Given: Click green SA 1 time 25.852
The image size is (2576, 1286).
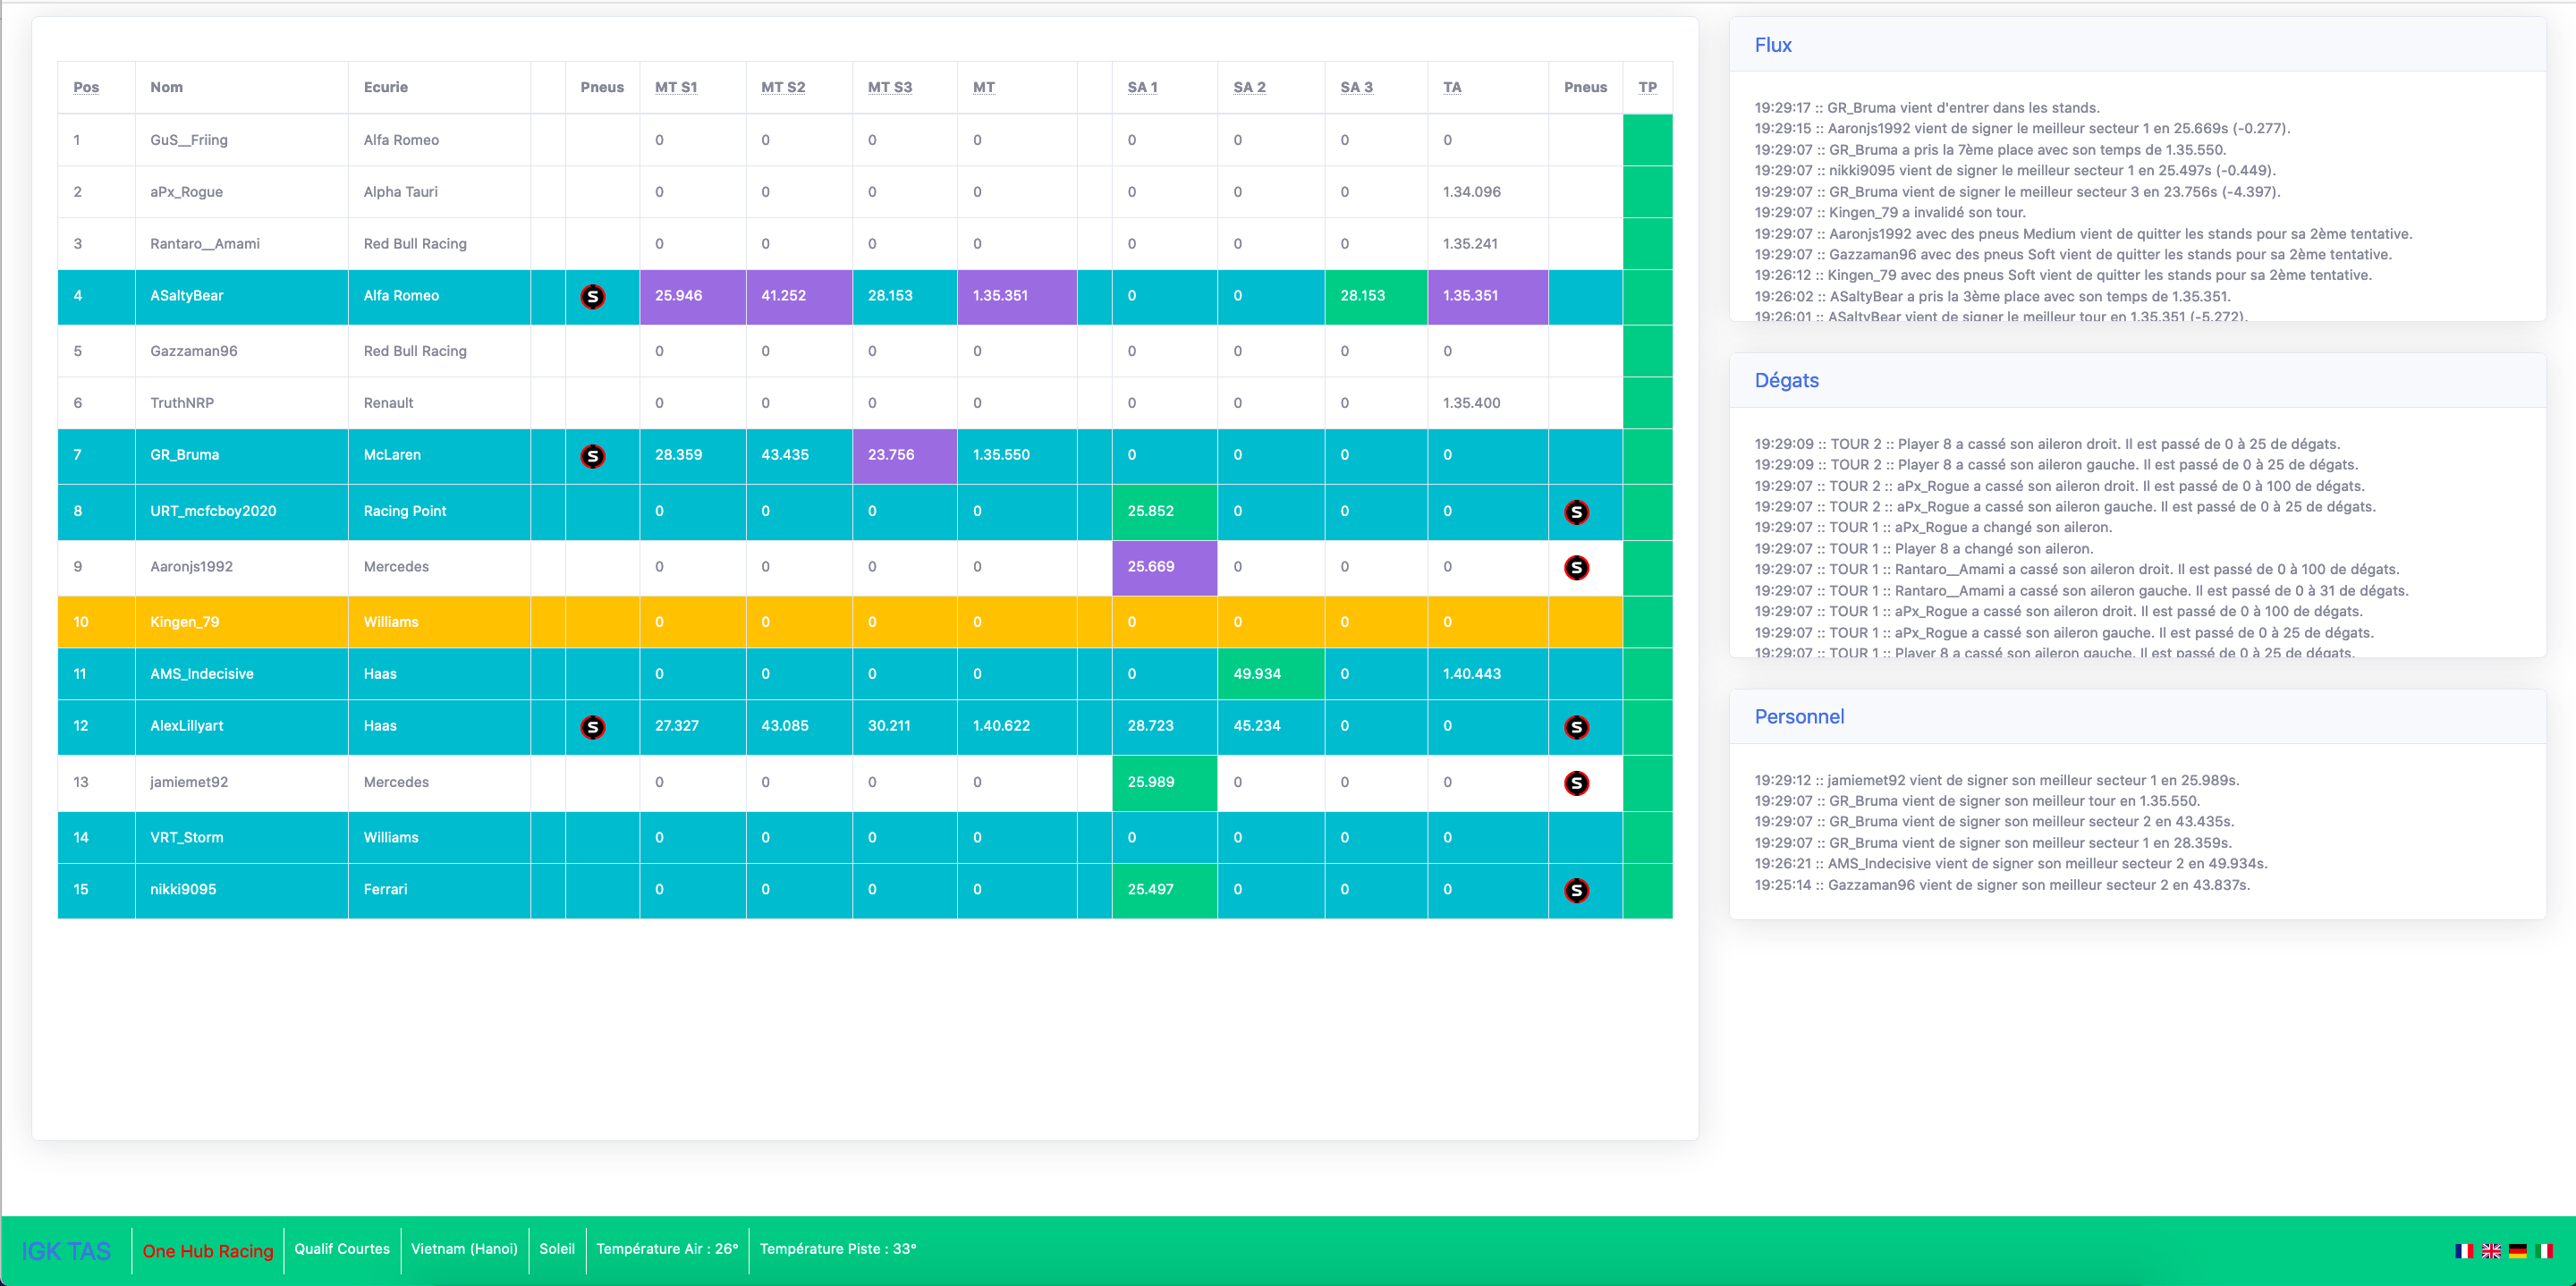Looking at the screenshot, I should click(x=1164, y=512).
